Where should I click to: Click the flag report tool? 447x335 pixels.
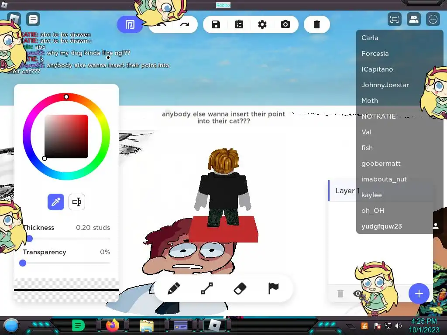pos(273,288)
